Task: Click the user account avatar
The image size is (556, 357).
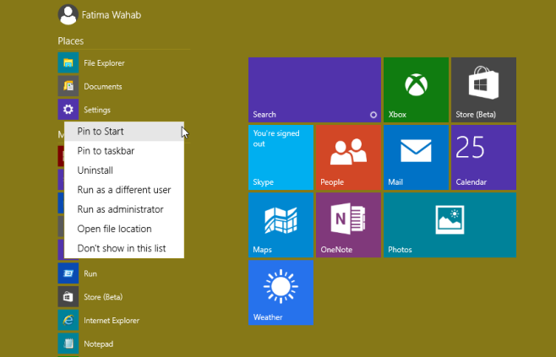Action: pyautogui.click(x=68, y=14)
